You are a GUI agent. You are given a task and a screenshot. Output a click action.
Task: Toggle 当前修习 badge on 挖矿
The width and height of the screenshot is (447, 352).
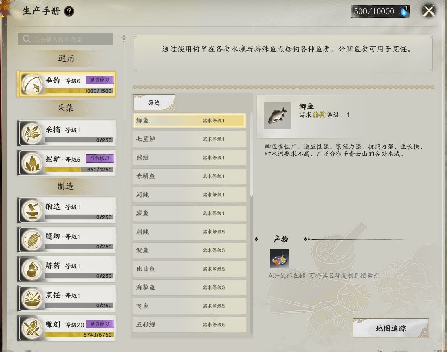coord(100,158)
